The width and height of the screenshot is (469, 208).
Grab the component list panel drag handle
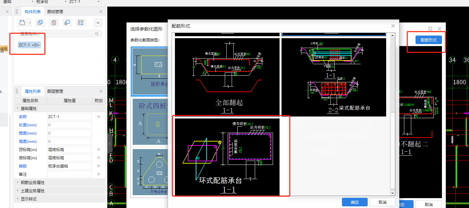[17, 12]
